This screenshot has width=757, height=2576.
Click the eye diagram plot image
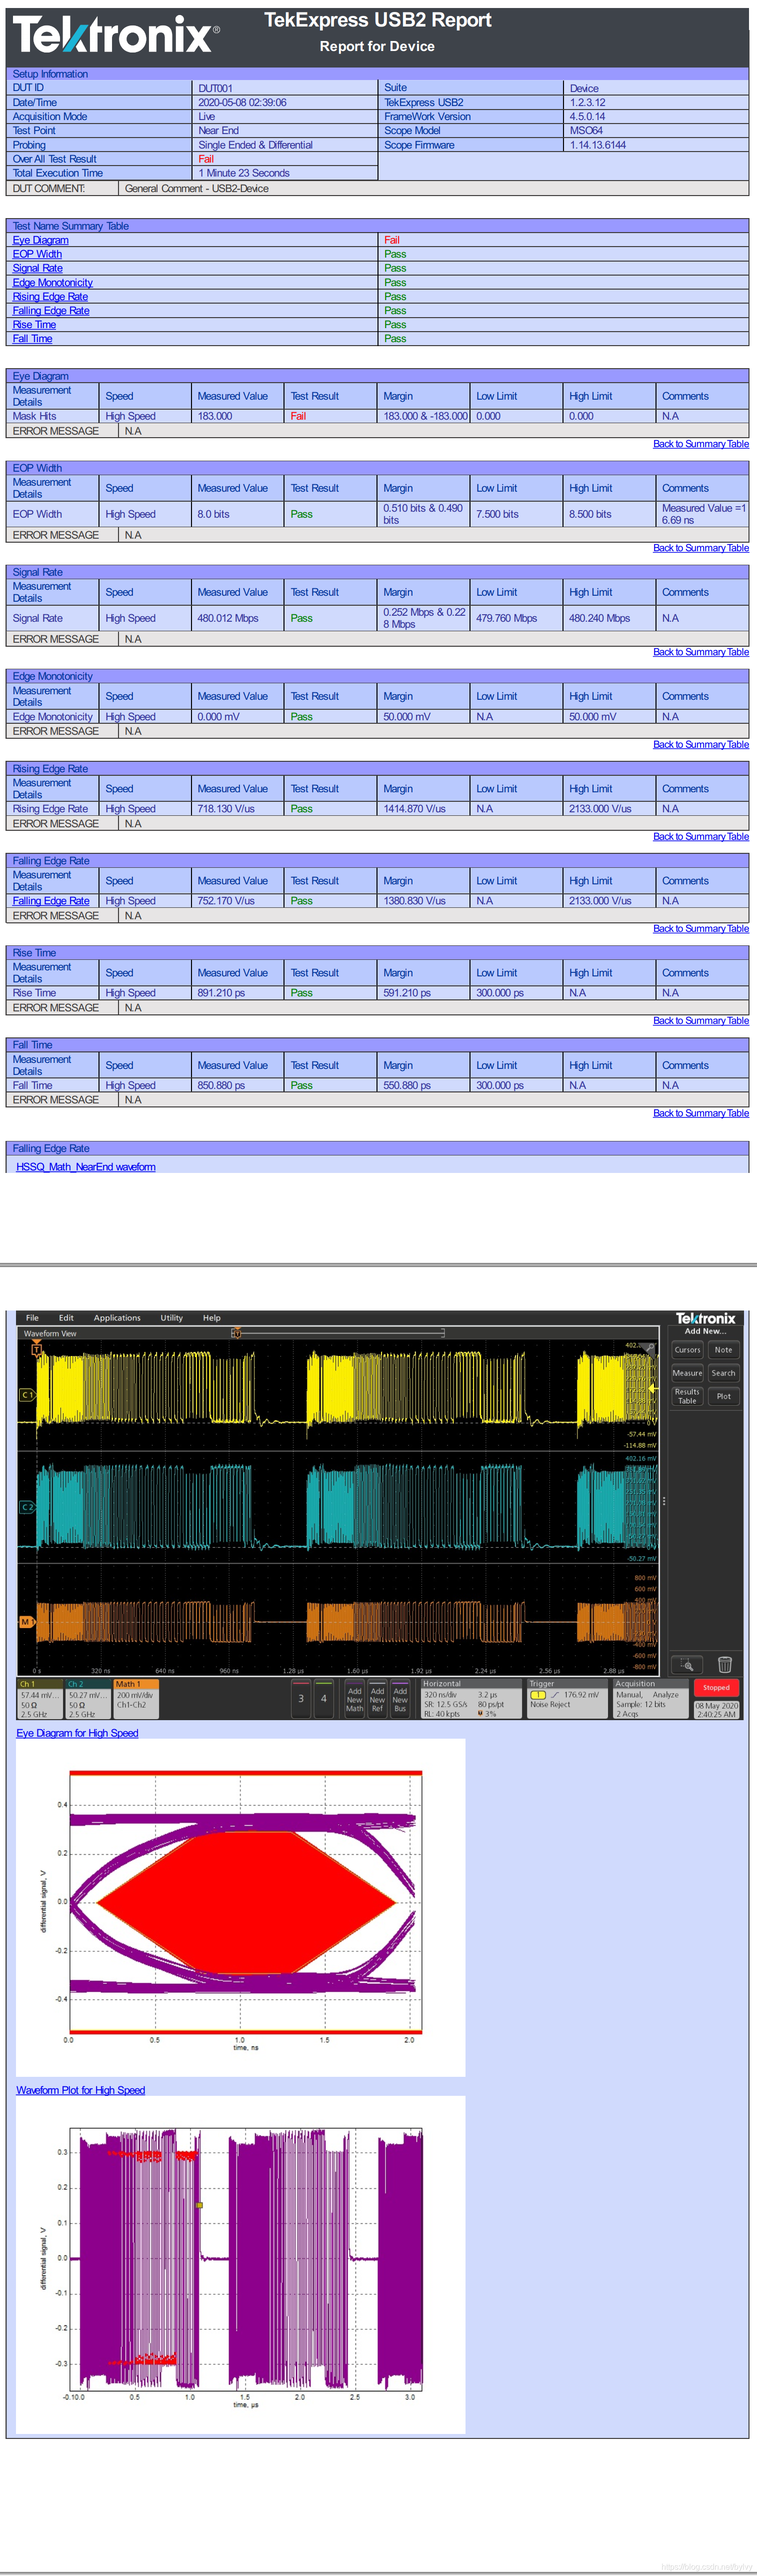tap(241, 1908)
